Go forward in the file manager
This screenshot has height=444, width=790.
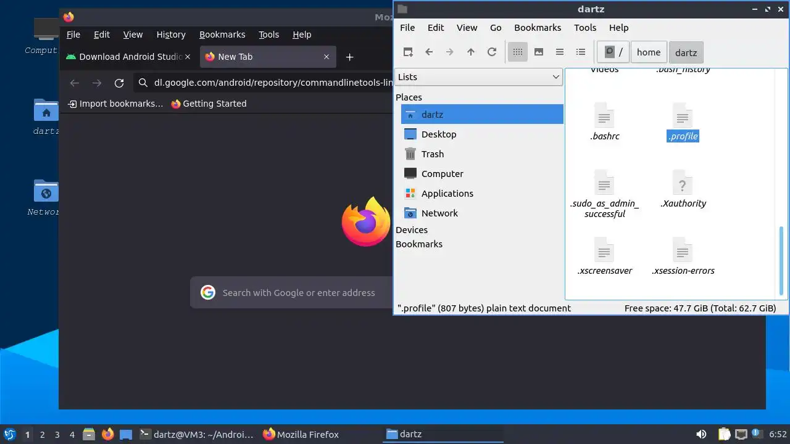[450, 52]
